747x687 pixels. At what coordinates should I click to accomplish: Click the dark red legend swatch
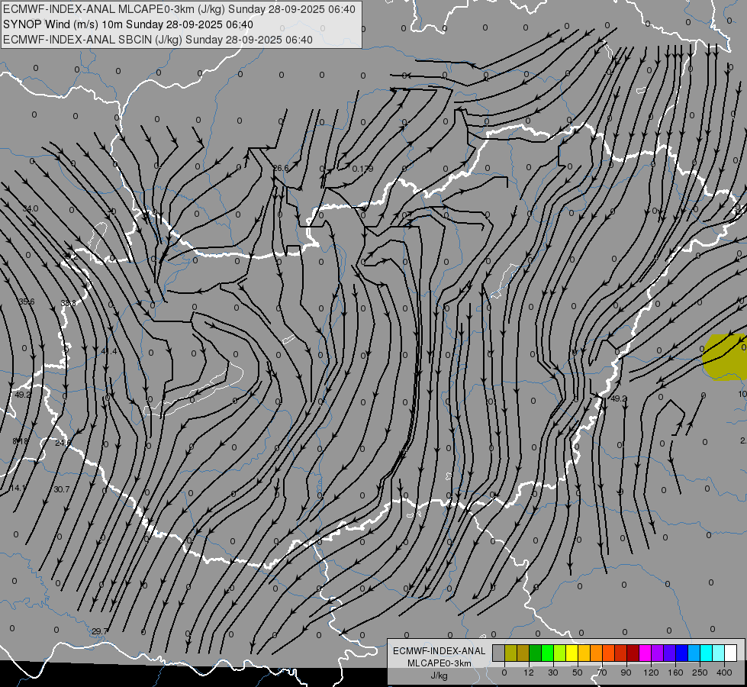pos(633,653)
